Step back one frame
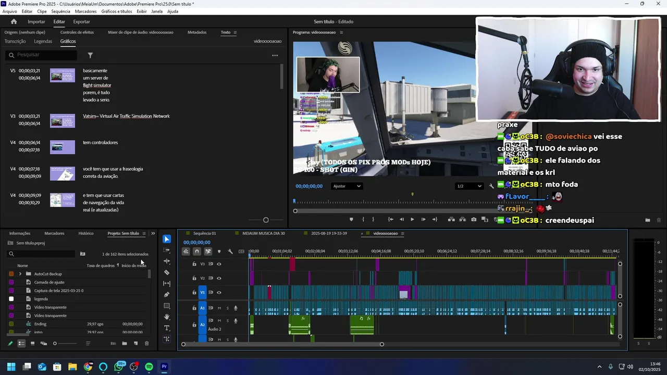Image resolution: width=667 pixels, height=375 pixels. [x=401, y=219]
